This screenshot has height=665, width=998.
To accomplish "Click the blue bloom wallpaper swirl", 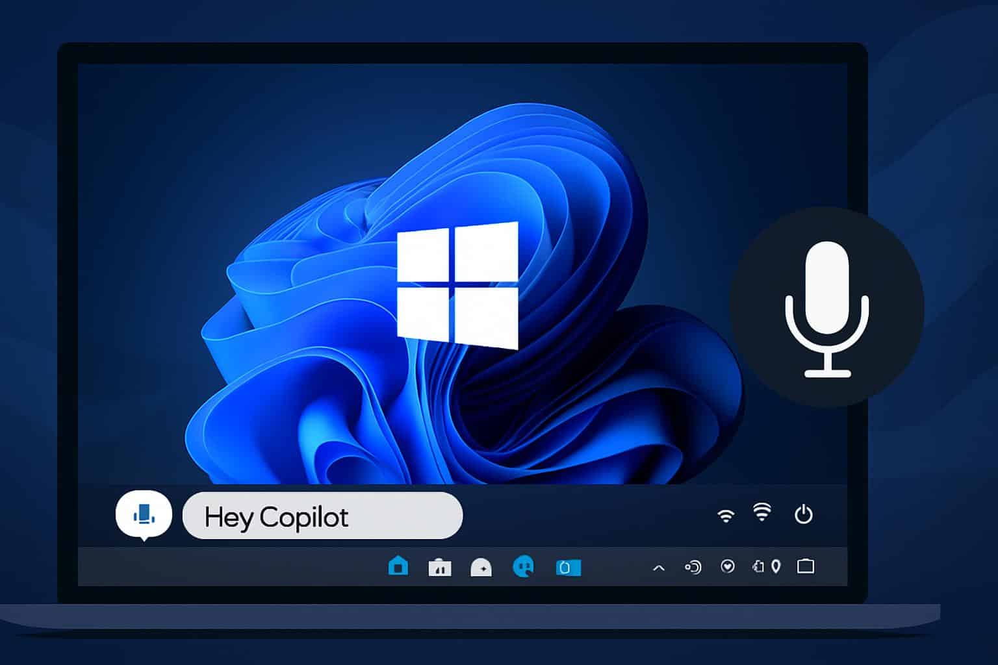I will pyautogui.click(x=292, y=390).
